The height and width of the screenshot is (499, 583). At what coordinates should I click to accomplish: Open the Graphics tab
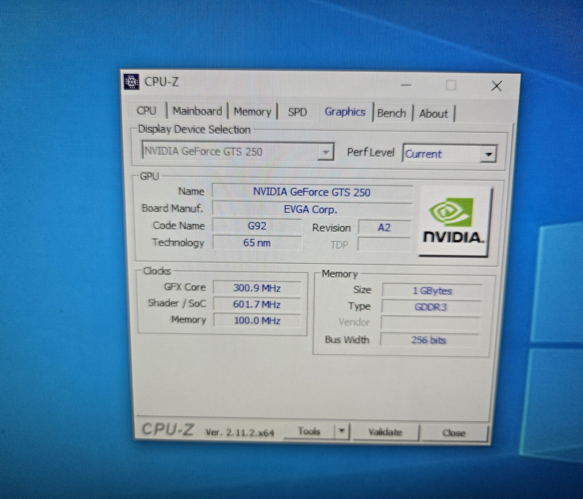[x=345, y=112]
